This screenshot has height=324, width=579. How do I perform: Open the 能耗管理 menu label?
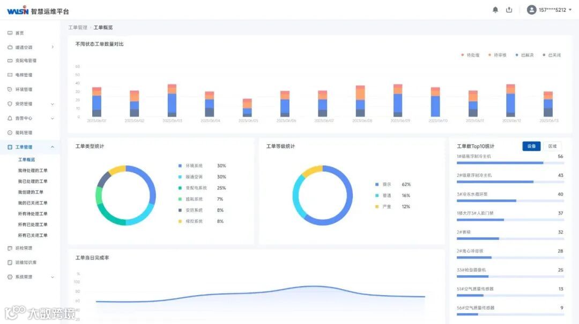24,133
